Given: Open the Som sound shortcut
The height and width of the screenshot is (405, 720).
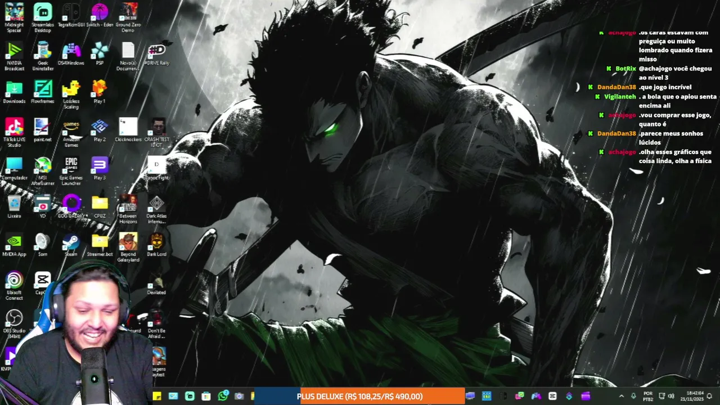Looking at the screenshot, I should [43, 245].
